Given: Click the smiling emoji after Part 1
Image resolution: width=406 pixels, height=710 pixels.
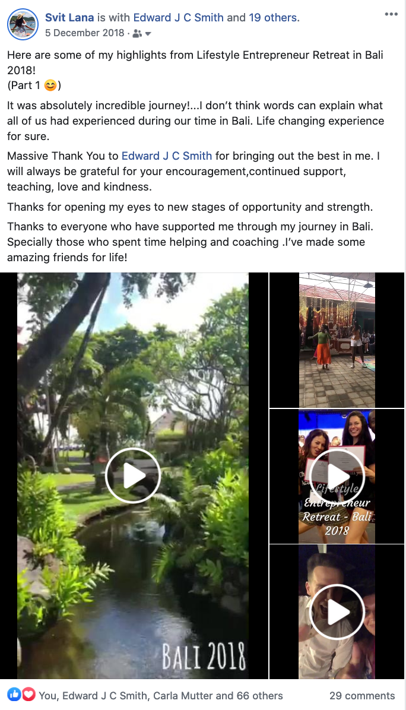Looking at the screenshot, I should coord(50,85).
